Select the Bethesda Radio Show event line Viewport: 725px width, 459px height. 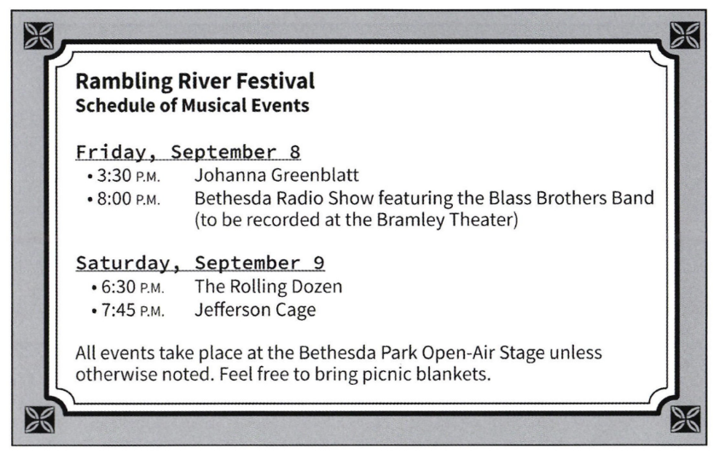[424, 199]
